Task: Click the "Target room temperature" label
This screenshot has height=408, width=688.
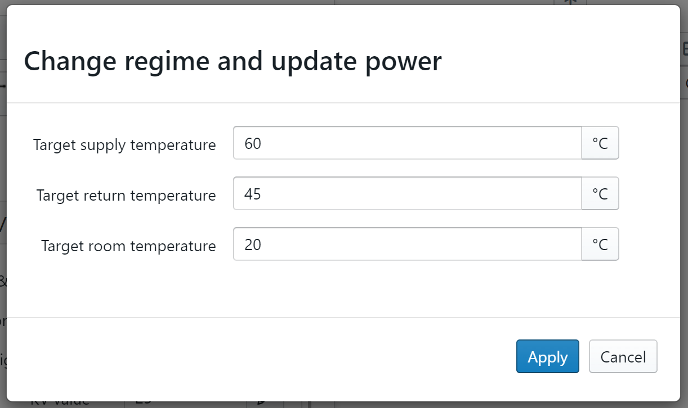Action: coord(128,246)
